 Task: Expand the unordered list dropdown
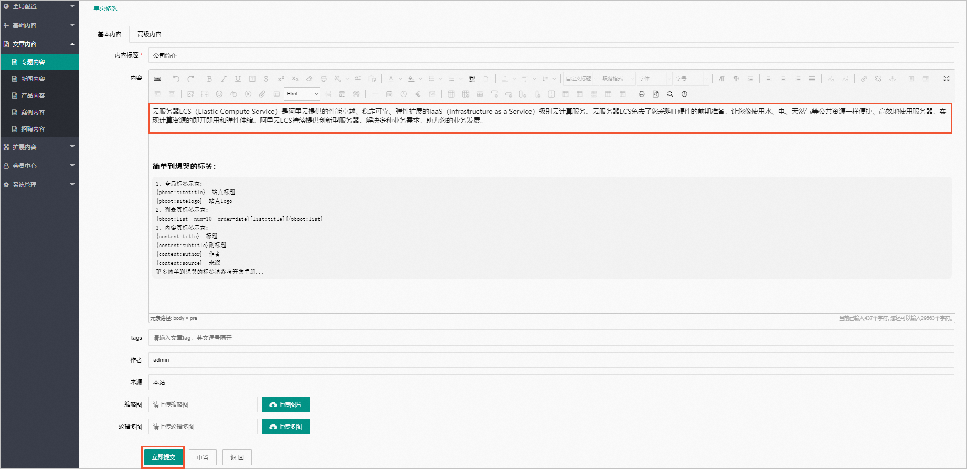point(461,79)
